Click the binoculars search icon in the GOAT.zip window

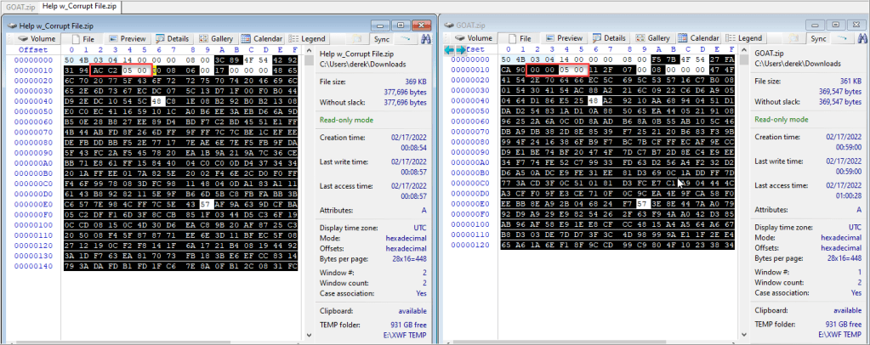858,38
